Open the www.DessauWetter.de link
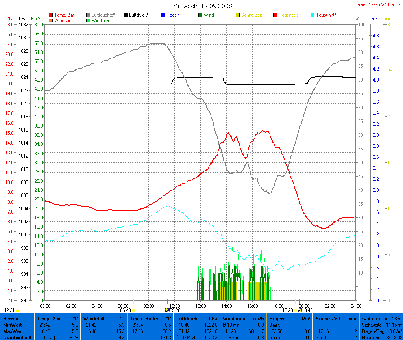This screenshot has height=340, width=403. point(378,5)
